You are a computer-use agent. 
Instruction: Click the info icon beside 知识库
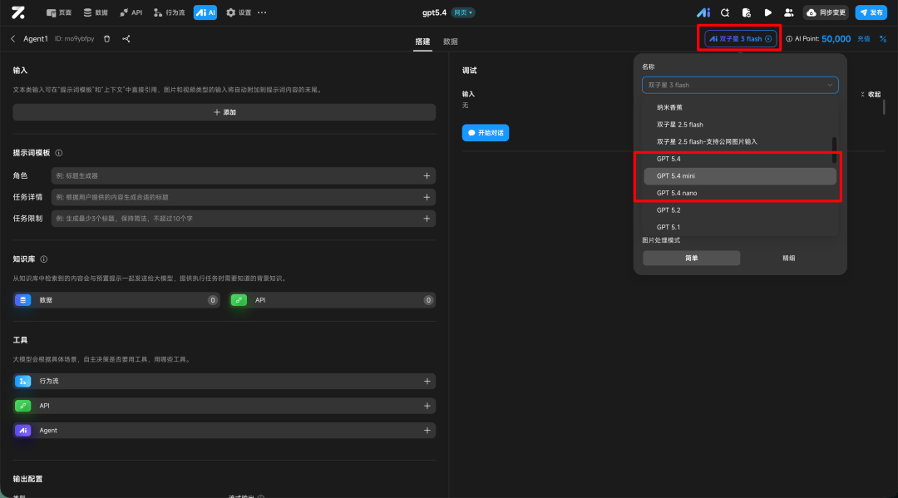pos(43,259)
